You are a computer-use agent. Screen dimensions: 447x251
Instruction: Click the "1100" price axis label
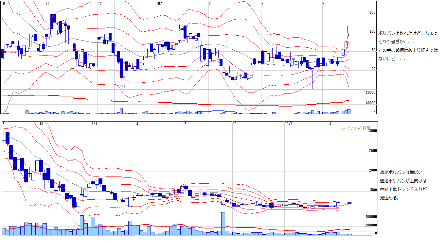coord(372,69)
